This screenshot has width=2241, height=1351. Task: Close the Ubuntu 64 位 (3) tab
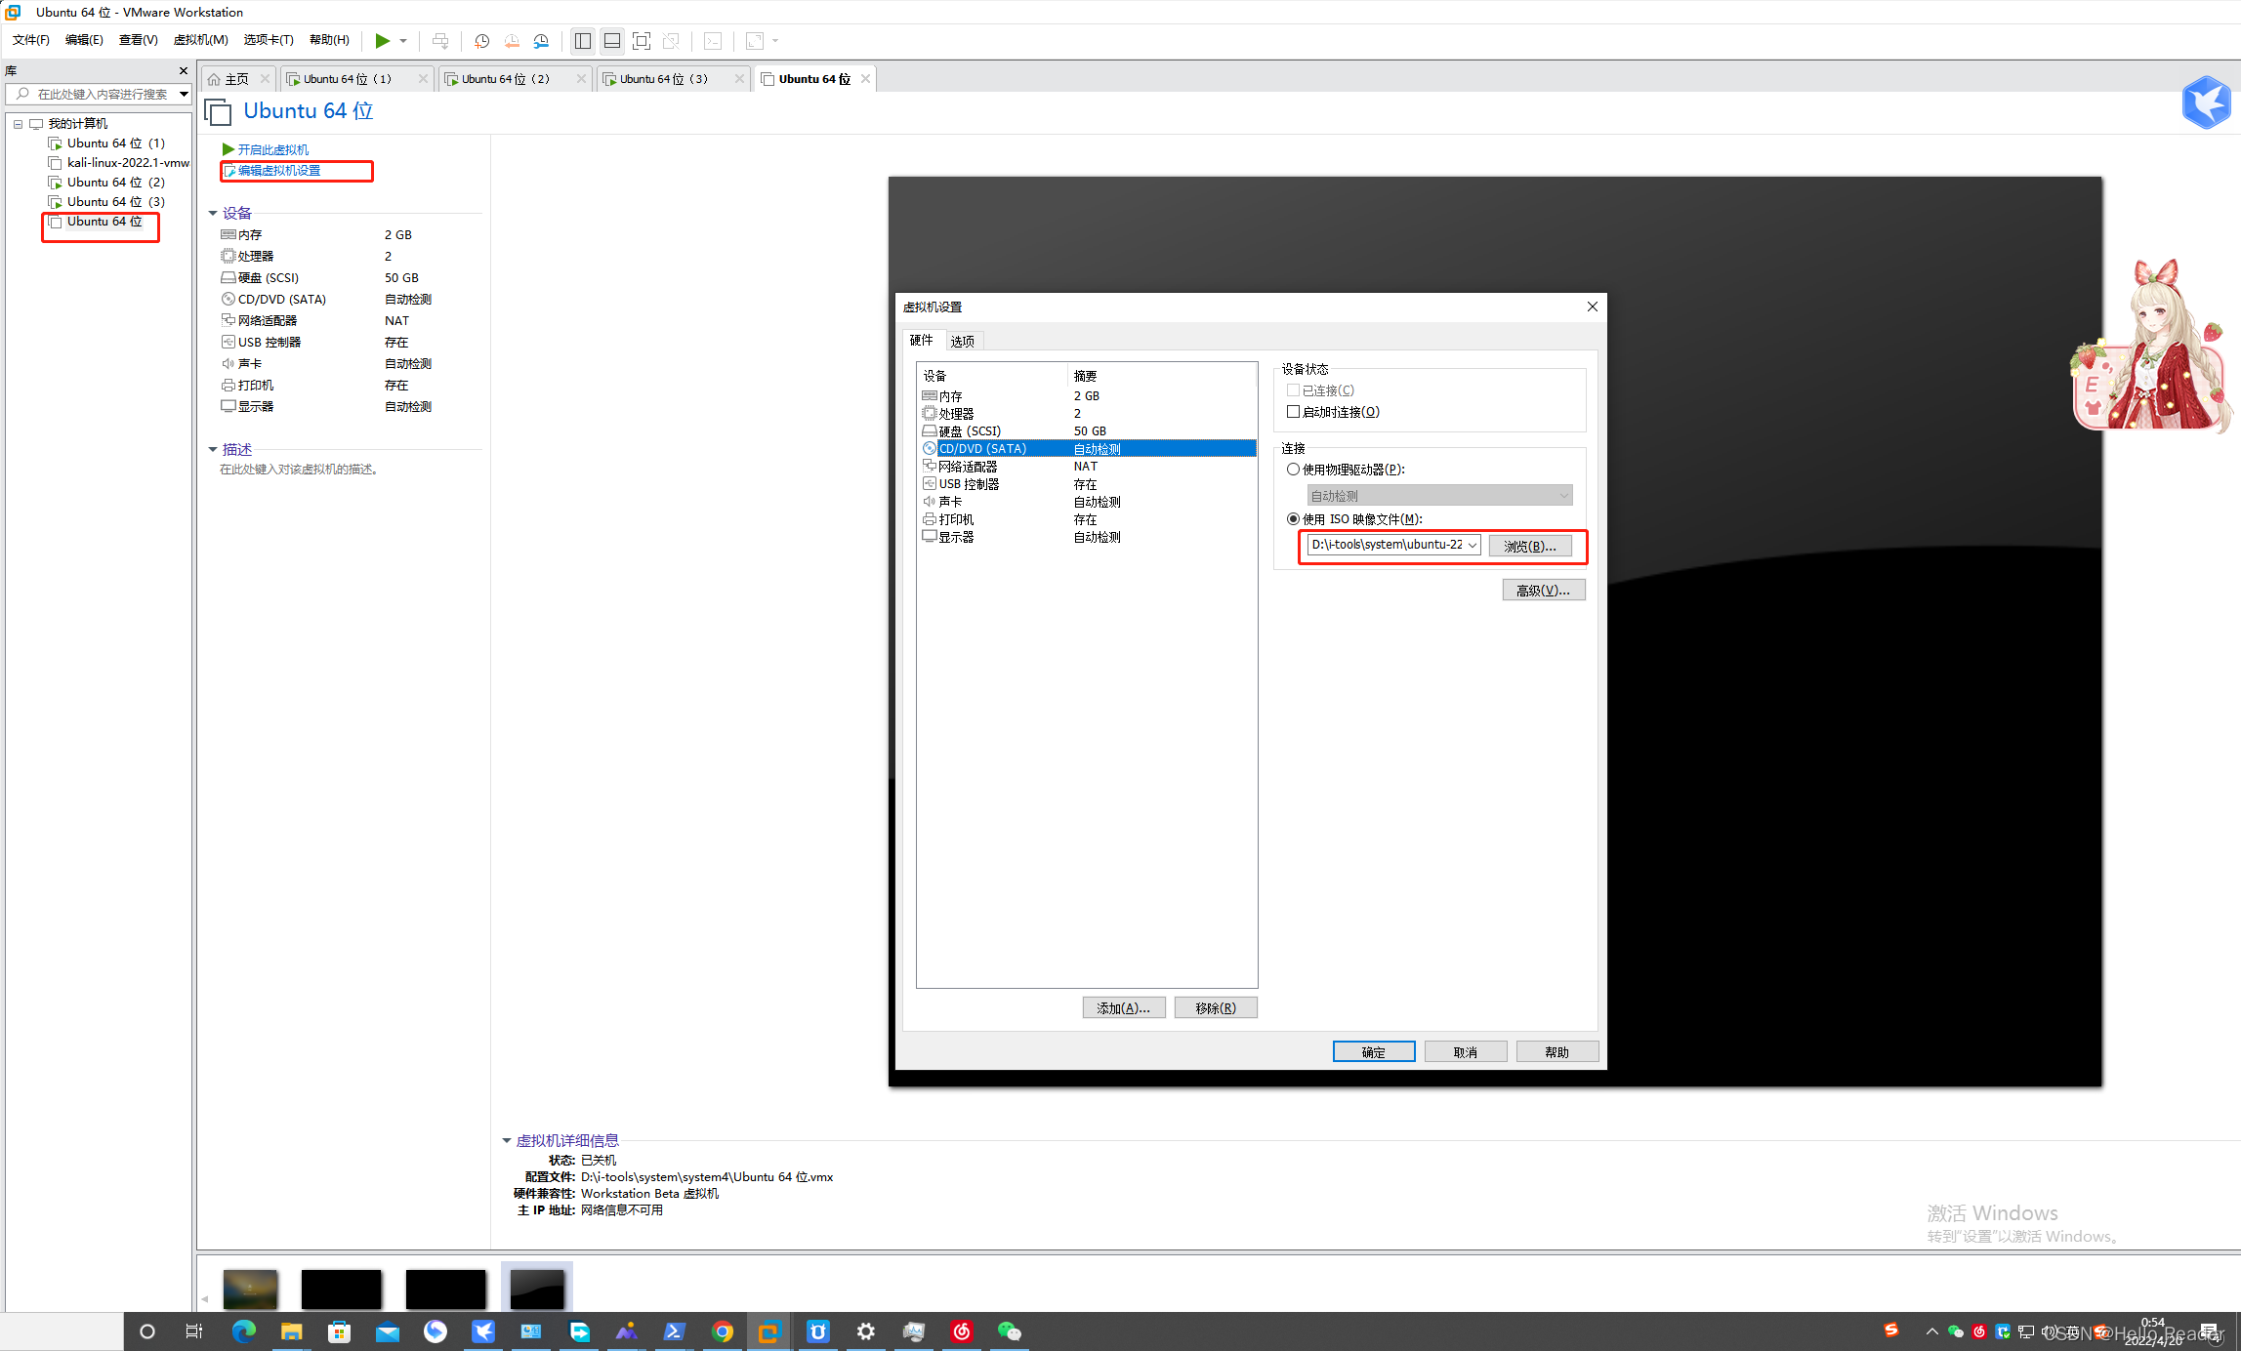(x=739, y=79)
